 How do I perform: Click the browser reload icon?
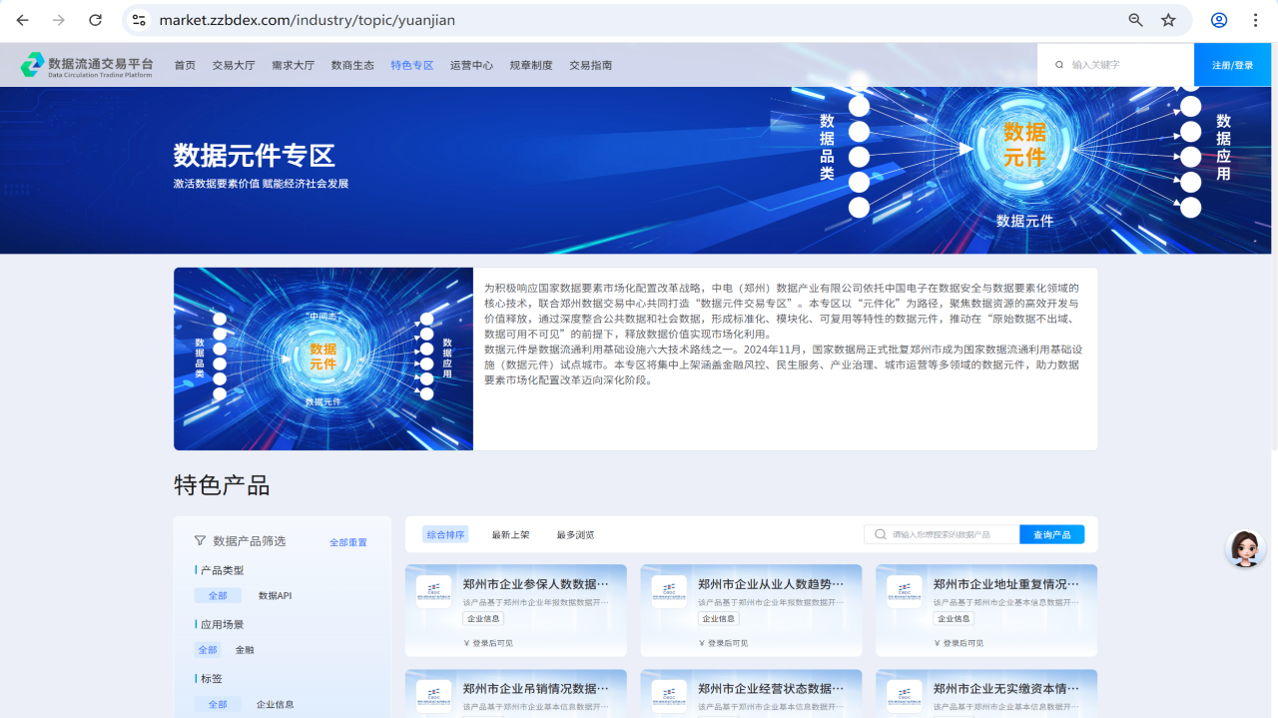96,19
